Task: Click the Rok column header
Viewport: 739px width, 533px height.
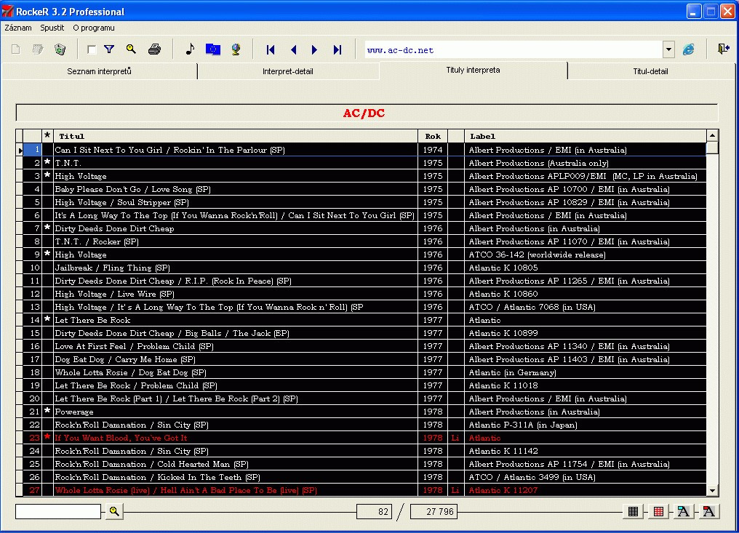Action: pyautogui.click(x=433, y=136)
